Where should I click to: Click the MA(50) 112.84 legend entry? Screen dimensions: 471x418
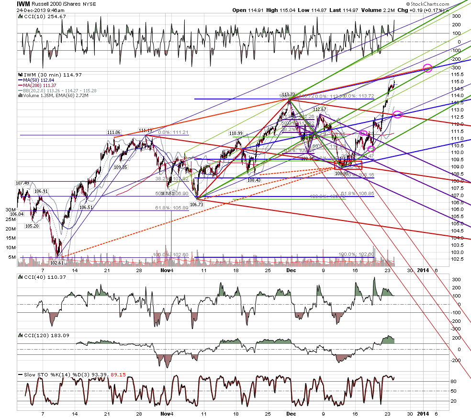(39, 80)
